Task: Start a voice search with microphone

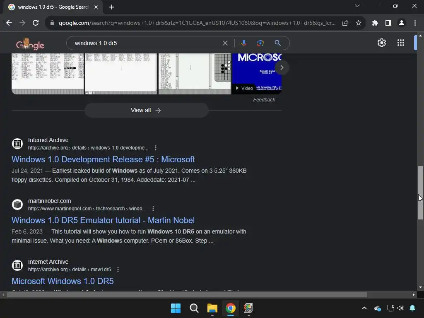Action: (x=243, y=43)
